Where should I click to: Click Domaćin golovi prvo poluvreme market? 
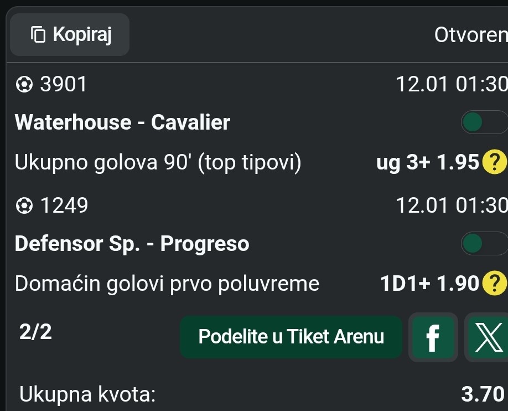[x=167, y=284]
